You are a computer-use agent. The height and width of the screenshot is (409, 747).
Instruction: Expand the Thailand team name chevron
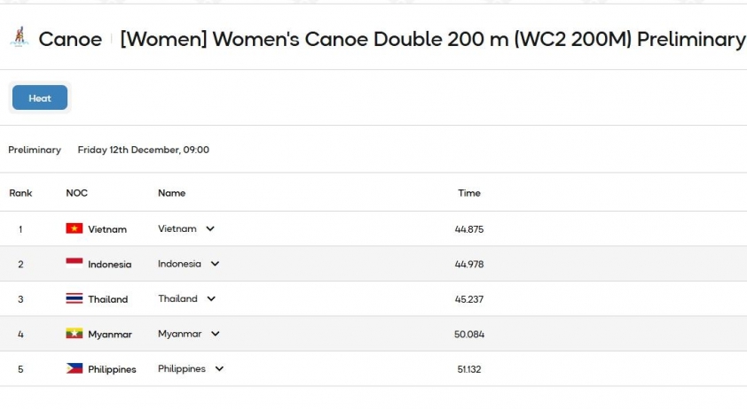click(211, 299)
